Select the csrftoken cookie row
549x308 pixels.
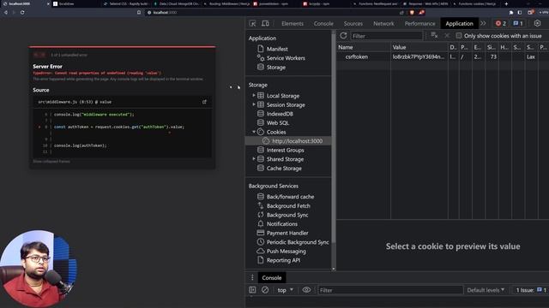click(x=443, y=56)
